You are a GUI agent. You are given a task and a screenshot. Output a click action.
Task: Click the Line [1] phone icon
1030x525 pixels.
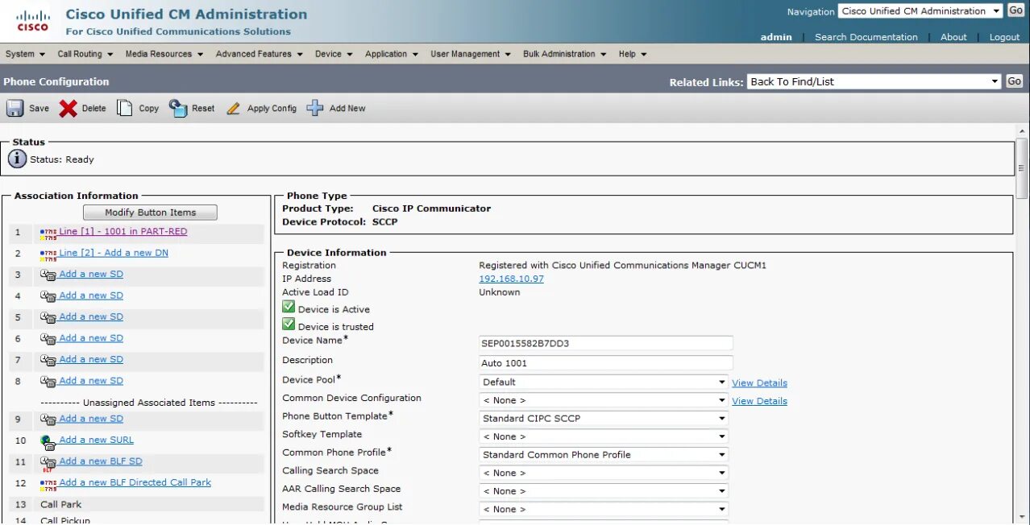(x=48, y=233)
